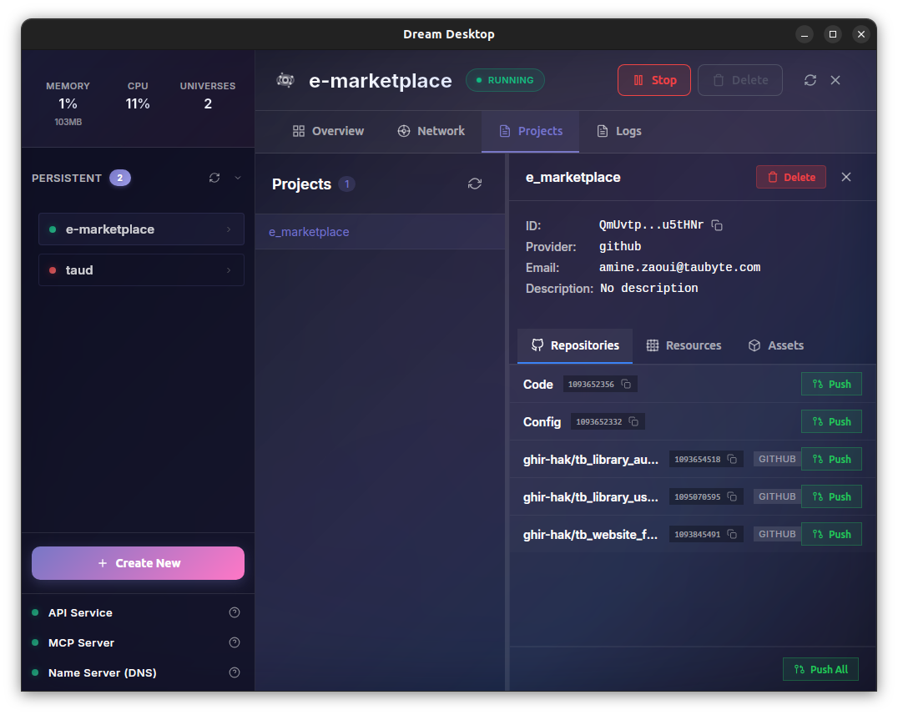This screenshot has width=898, height=715.
Task: Click the Code repository name
Action: (537, 385)
